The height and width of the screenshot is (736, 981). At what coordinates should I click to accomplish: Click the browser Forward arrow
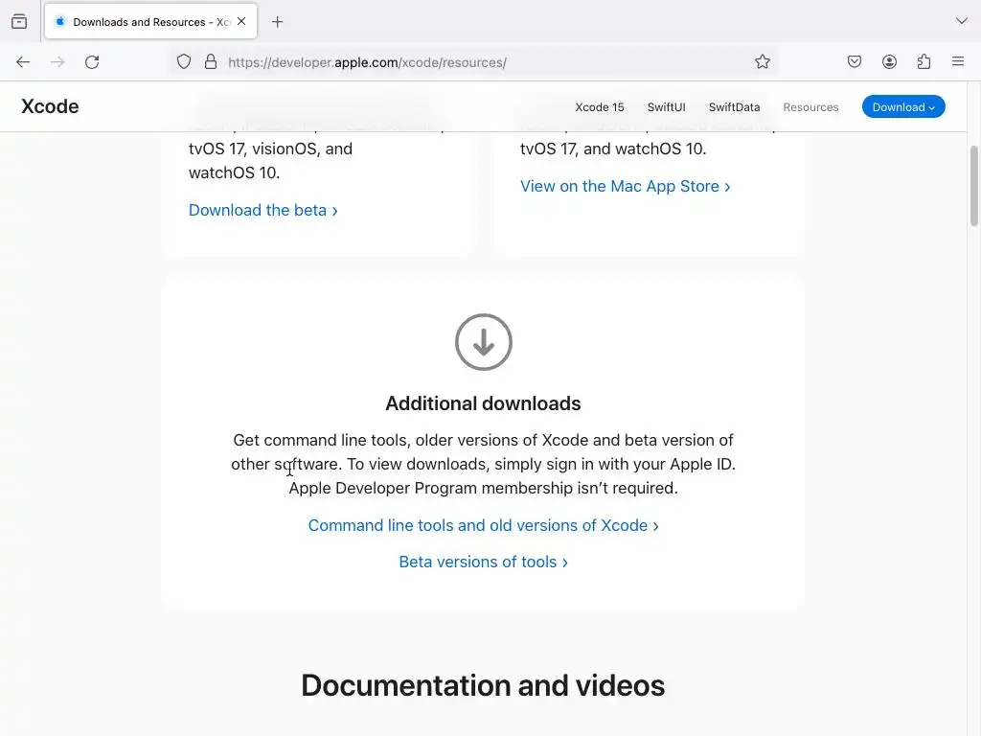(57, 62)
